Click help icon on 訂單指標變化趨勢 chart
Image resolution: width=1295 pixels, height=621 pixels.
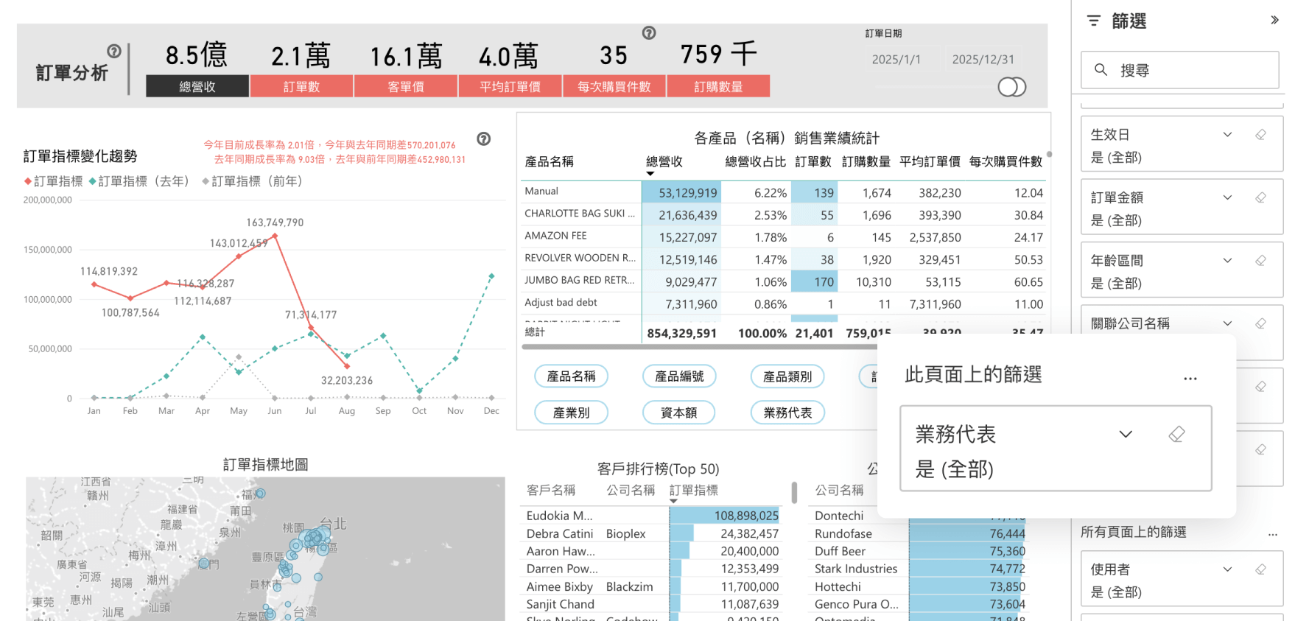coord(484,138)
